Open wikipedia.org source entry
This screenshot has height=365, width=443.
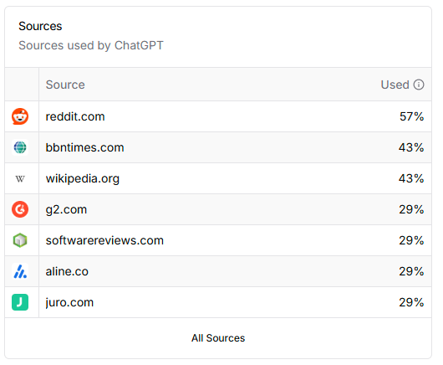[83, 178]
